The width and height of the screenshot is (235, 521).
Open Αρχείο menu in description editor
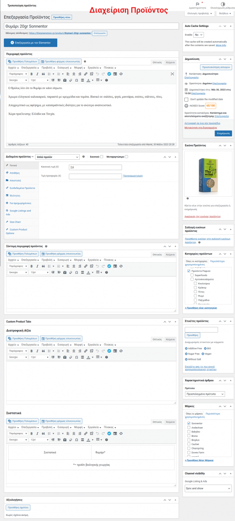[x=13, y=68]
